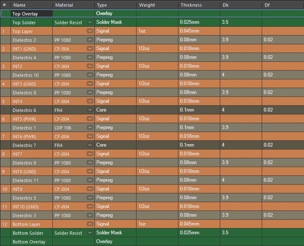Open material picker for INT5 (PWR) layer

tap(90, 119)
